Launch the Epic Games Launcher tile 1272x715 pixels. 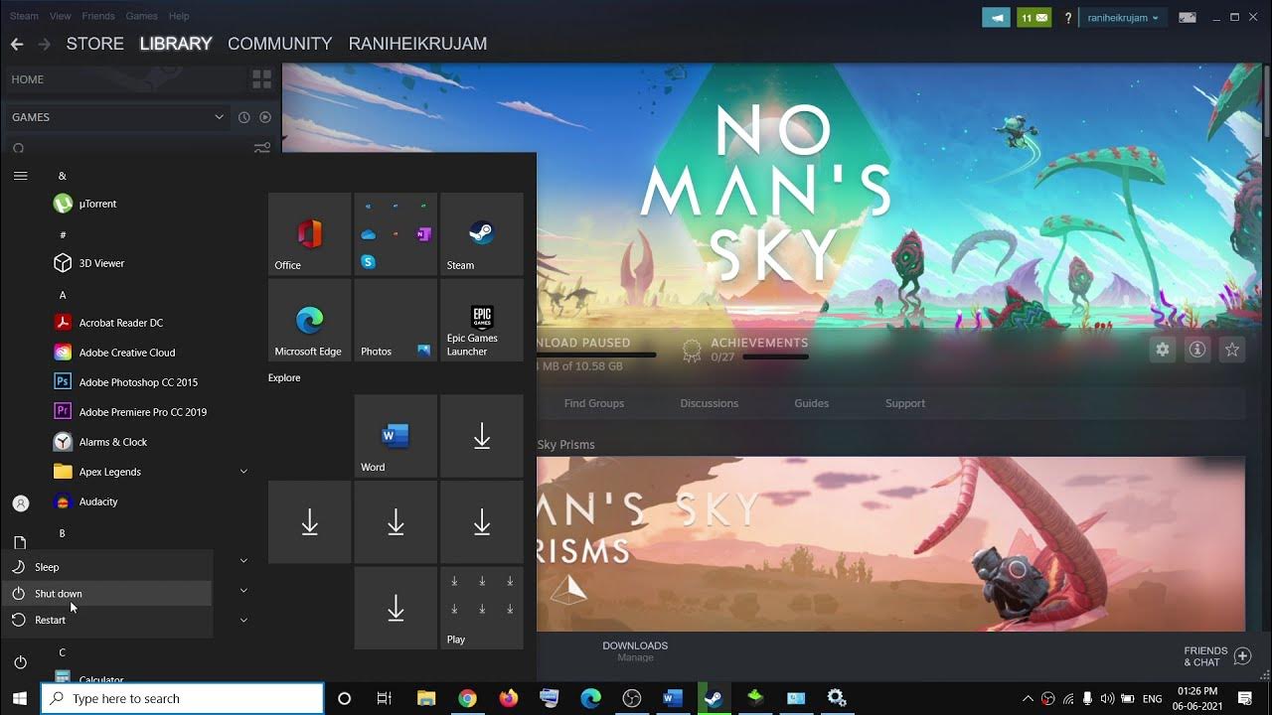482,320
